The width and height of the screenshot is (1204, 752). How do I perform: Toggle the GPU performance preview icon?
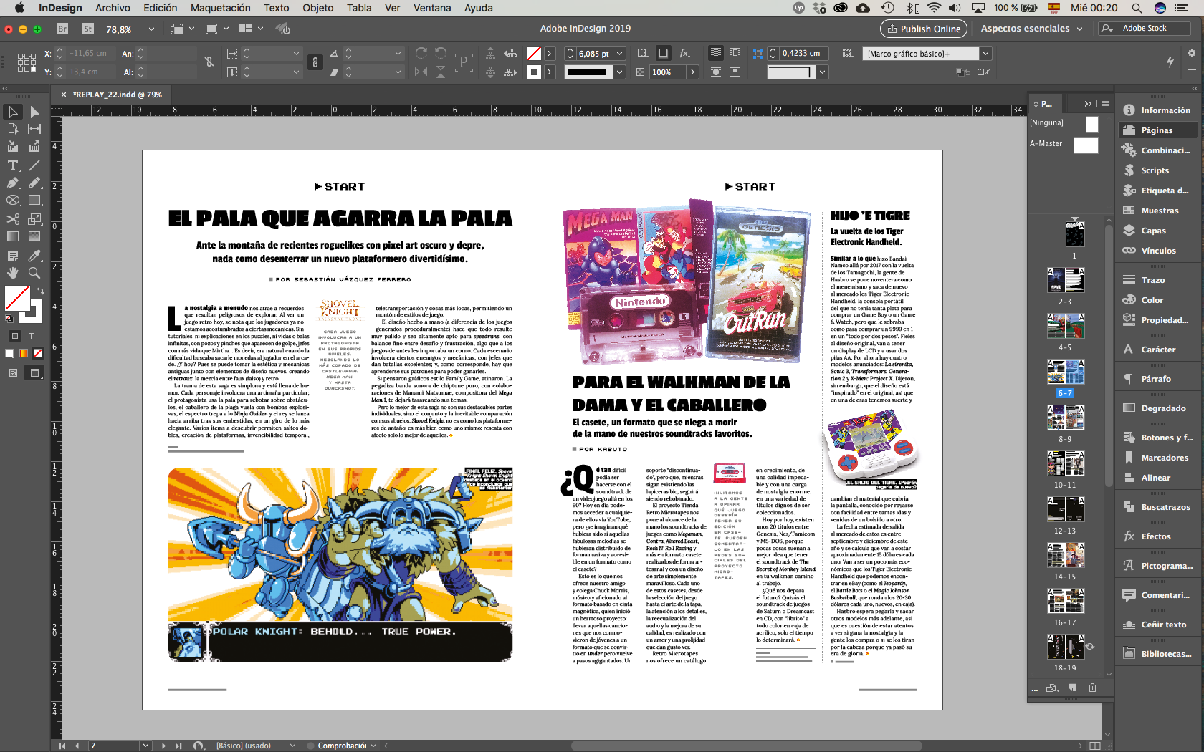(284, 29)
